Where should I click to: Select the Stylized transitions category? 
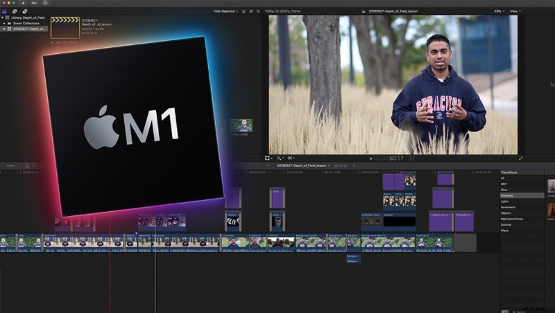pos(506,224)
